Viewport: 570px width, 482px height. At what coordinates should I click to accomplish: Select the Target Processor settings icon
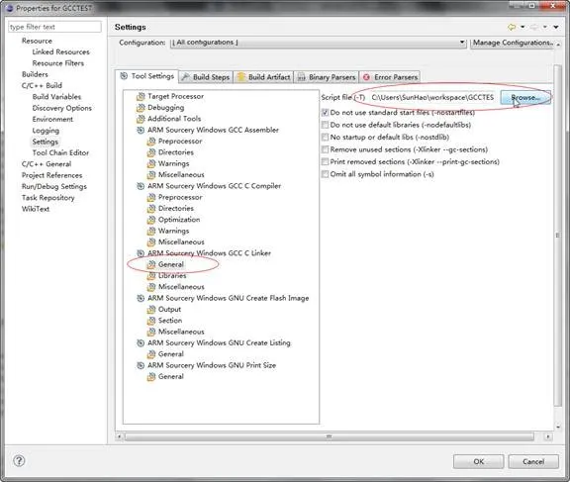point(141,97)
